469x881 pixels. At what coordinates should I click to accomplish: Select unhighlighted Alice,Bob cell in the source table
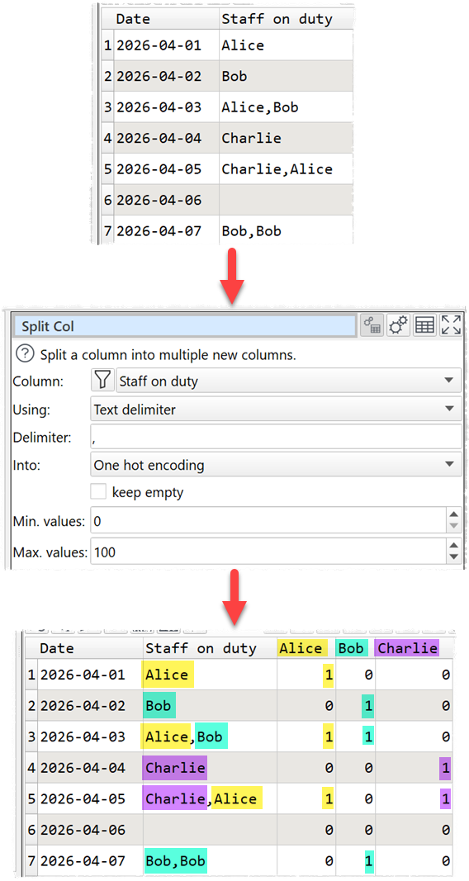[x=286, y=107]
